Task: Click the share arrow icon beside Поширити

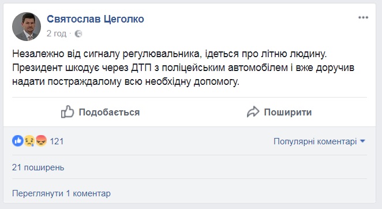Action: click(253, 112)
